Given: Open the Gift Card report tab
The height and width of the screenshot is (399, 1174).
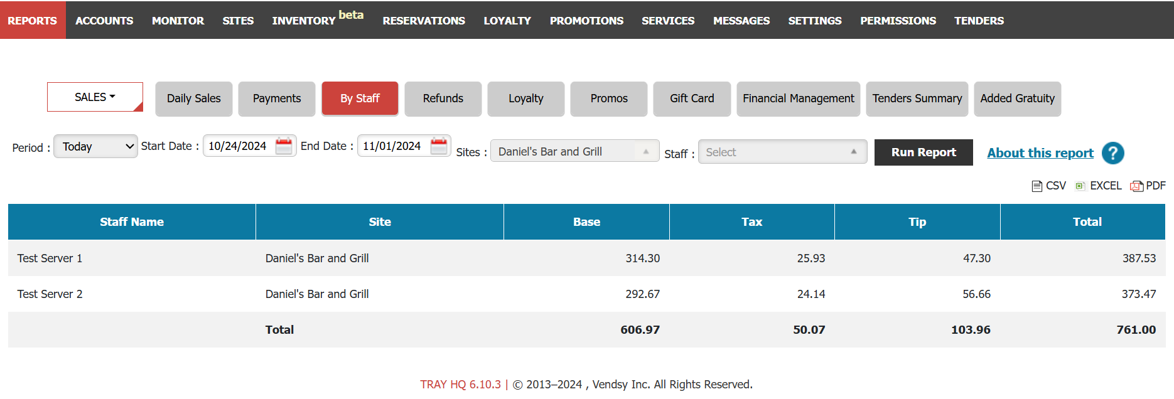Looking at the screenshot, I should tap(691, 98).
